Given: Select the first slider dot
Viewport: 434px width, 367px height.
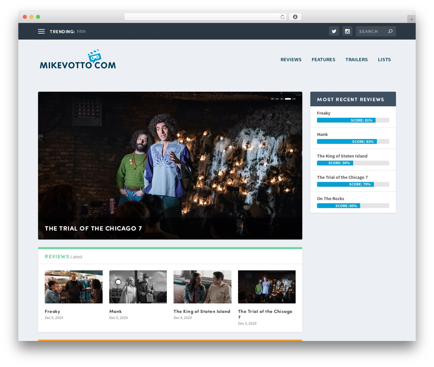Looking at the screenshot, I should point(273,99).
